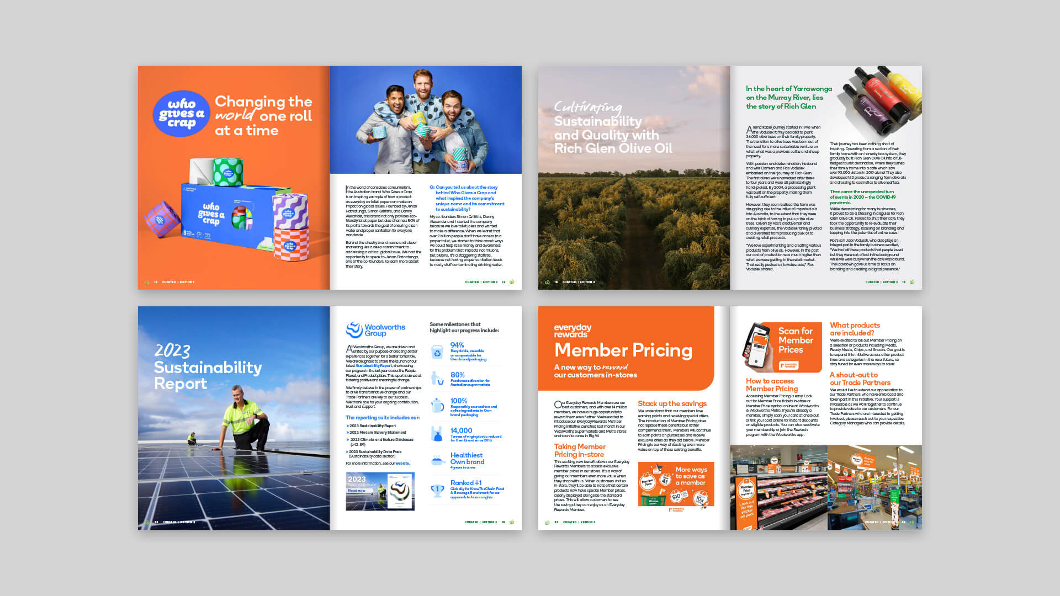Select the 2023 Modern Slavery Statement item
Screen dimensions: 1060x596
pos(378,433)
